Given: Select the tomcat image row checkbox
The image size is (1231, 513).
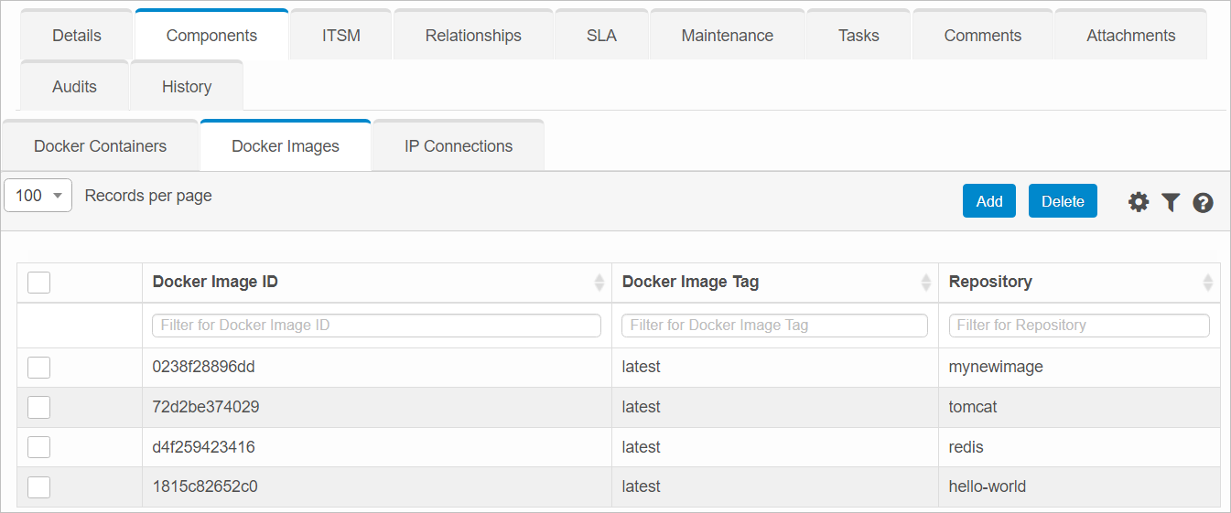Looking at the screenshot, I should (x=38, y=407).
